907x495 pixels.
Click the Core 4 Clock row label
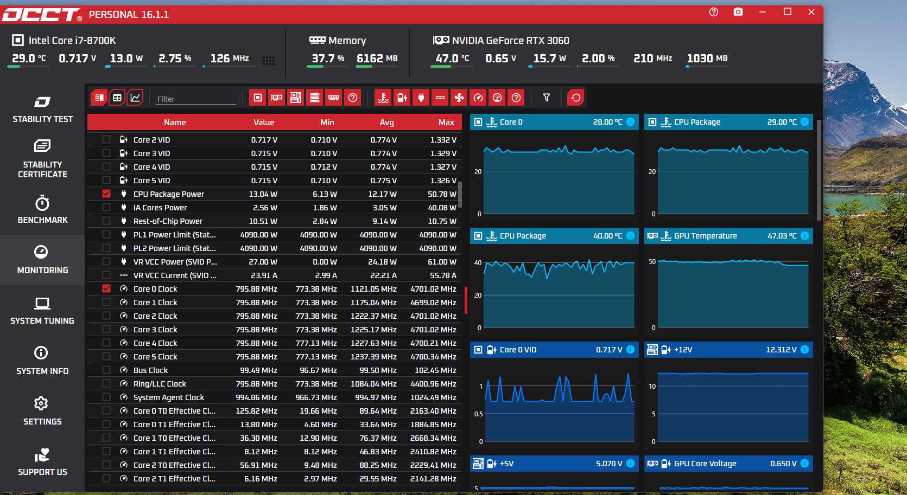(155, 343)
